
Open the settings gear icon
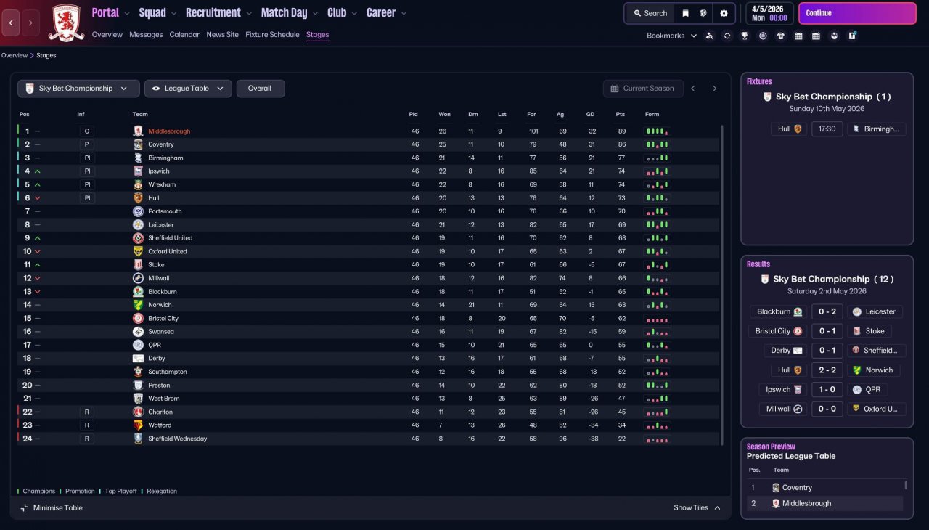[x=724, y=13]
